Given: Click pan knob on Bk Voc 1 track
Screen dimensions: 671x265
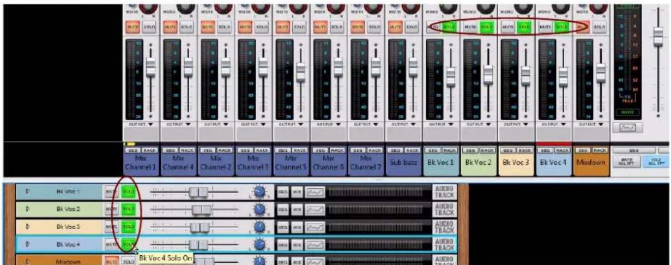Looking at the screenshot, I should coord(259,192).
